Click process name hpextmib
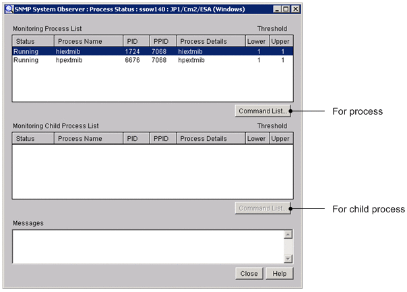Screen dimensions: 407x292 point(69,60)
